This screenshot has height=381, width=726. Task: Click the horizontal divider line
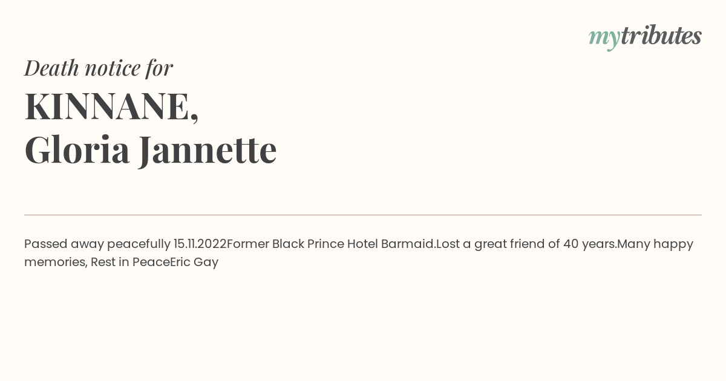point(363,215)
